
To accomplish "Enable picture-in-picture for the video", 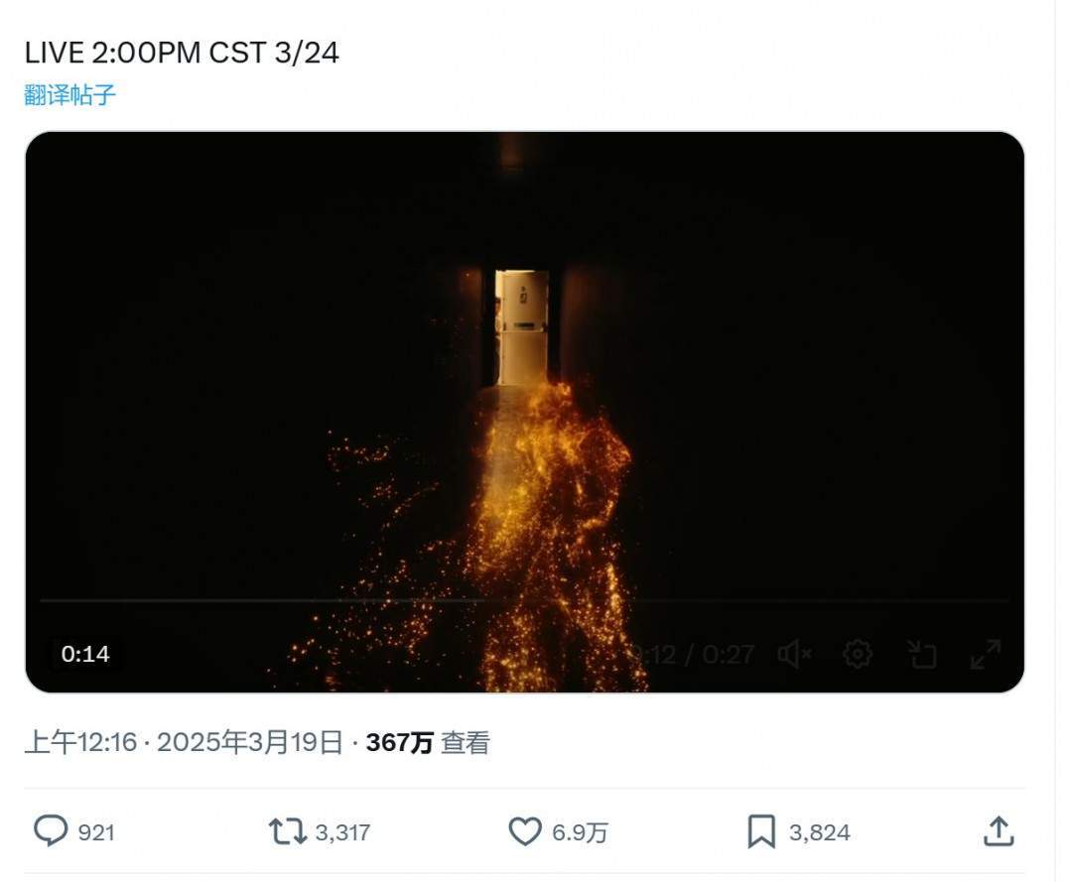I will (922, 655).
